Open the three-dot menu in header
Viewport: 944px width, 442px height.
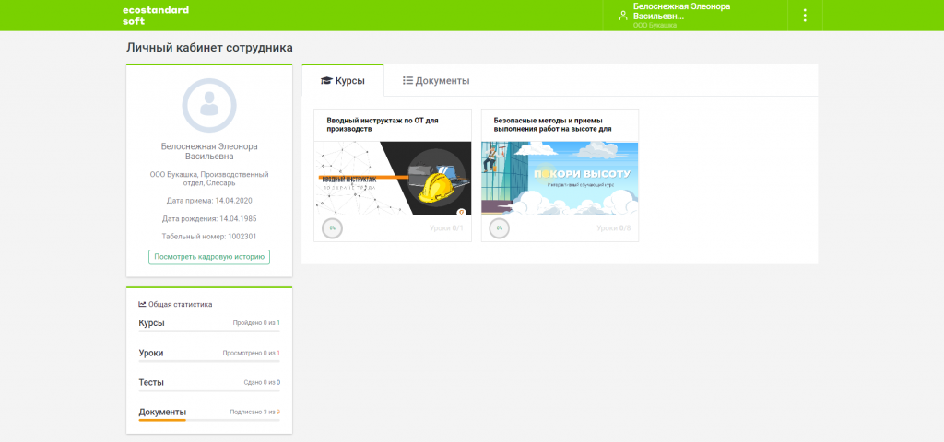[805, 16]
